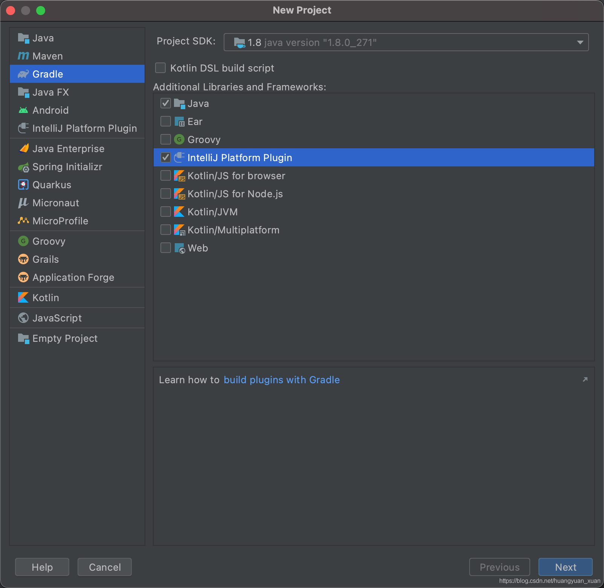Click the Micronaut icon in sidebar

23,203
